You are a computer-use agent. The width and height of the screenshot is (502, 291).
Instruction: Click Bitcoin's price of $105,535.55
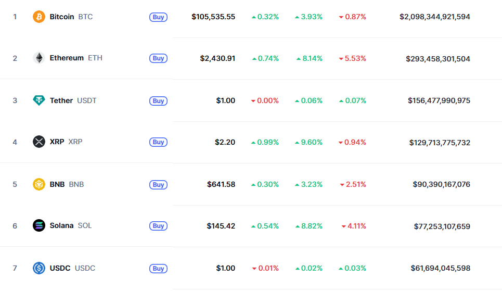coord(213,17)
